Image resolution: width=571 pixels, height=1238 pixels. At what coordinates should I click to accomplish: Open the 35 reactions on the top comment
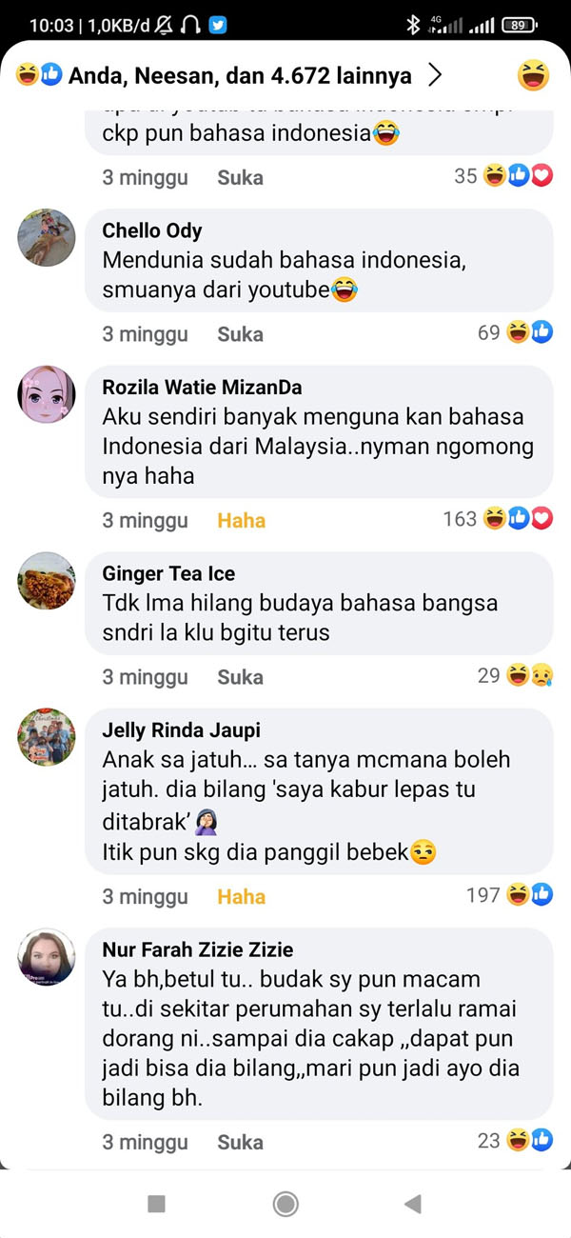coord(503,175)
